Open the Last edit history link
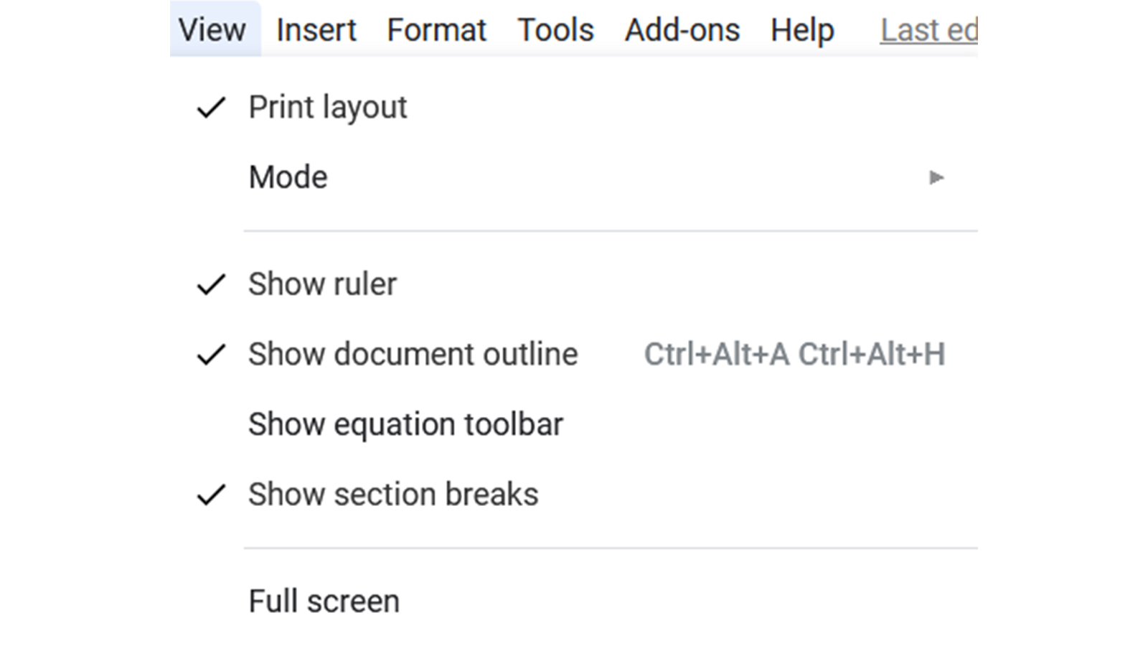Screen dimensions: 1148x646 (929, 31)
